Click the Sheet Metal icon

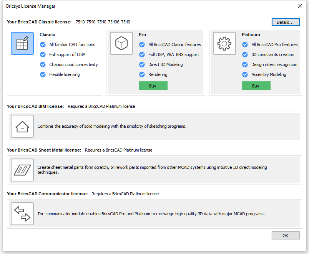tap(22, 170)
